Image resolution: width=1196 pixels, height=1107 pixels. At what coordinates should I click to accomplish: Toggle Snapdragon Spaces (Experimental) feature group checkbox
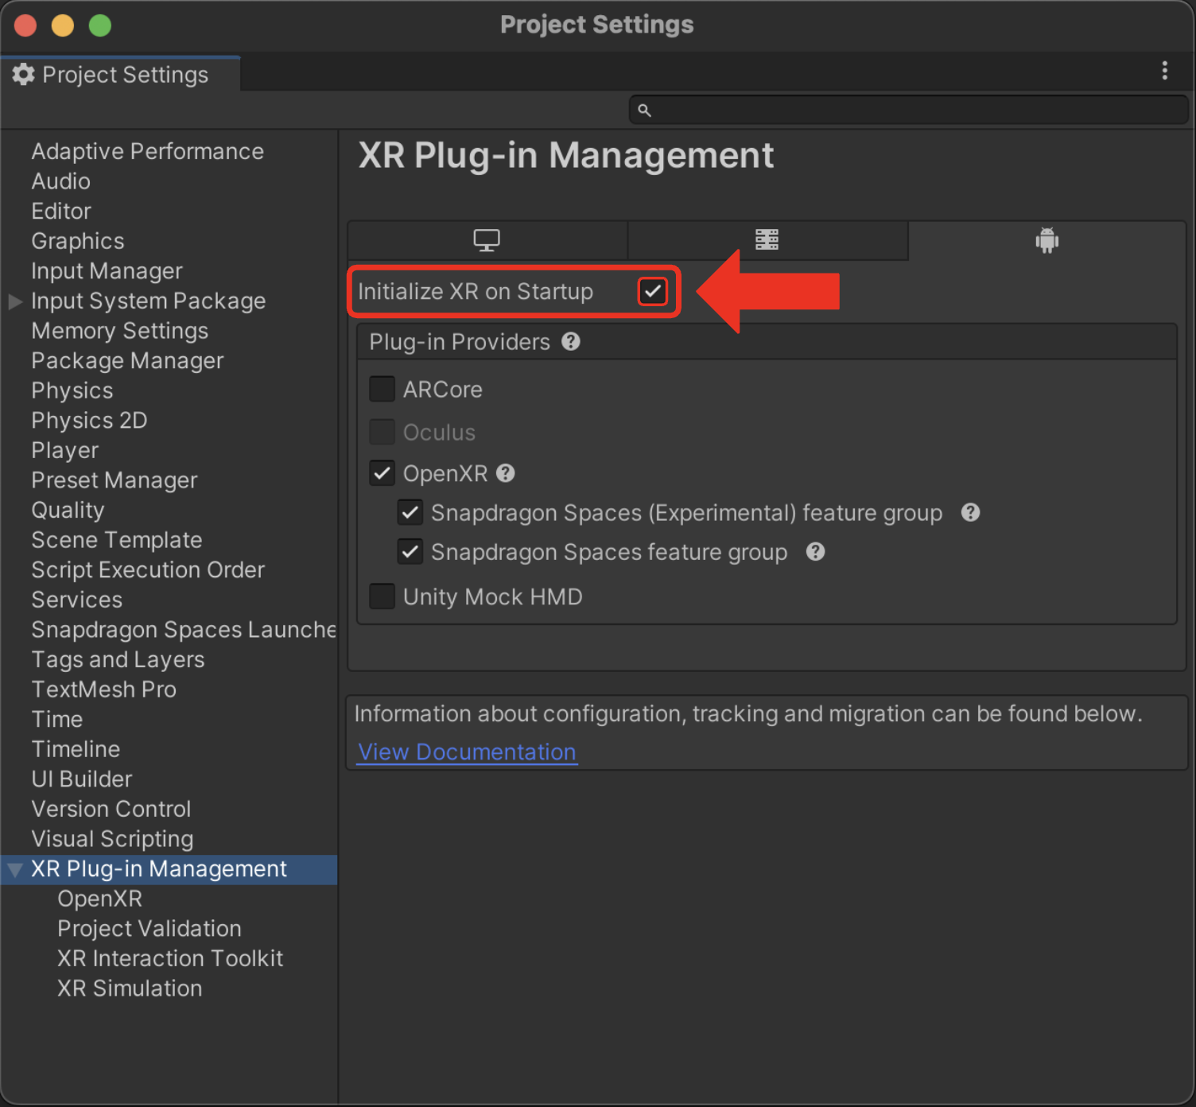[410, 513]
